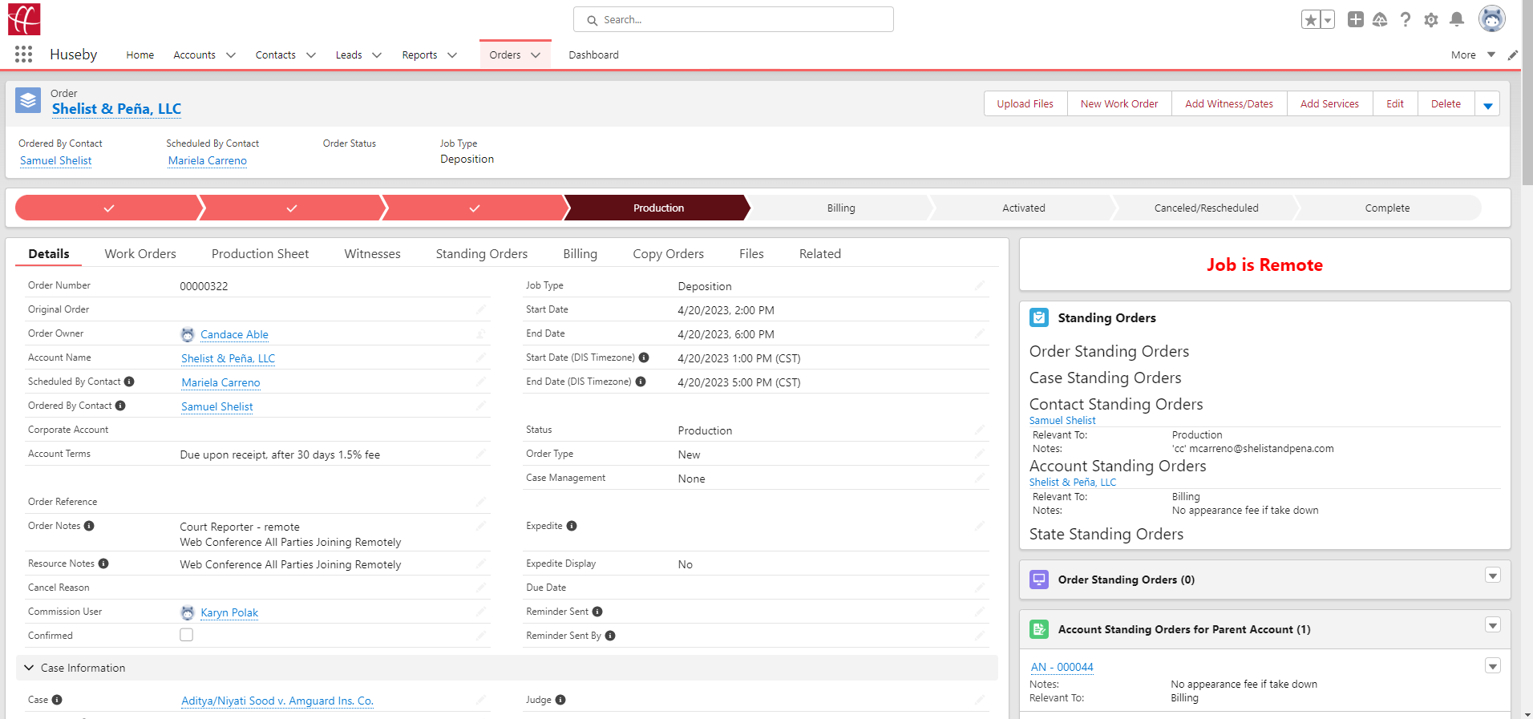Open the Notifications bell
The height and width of the screenshot is (719, 1533).
click(1457, 19)
